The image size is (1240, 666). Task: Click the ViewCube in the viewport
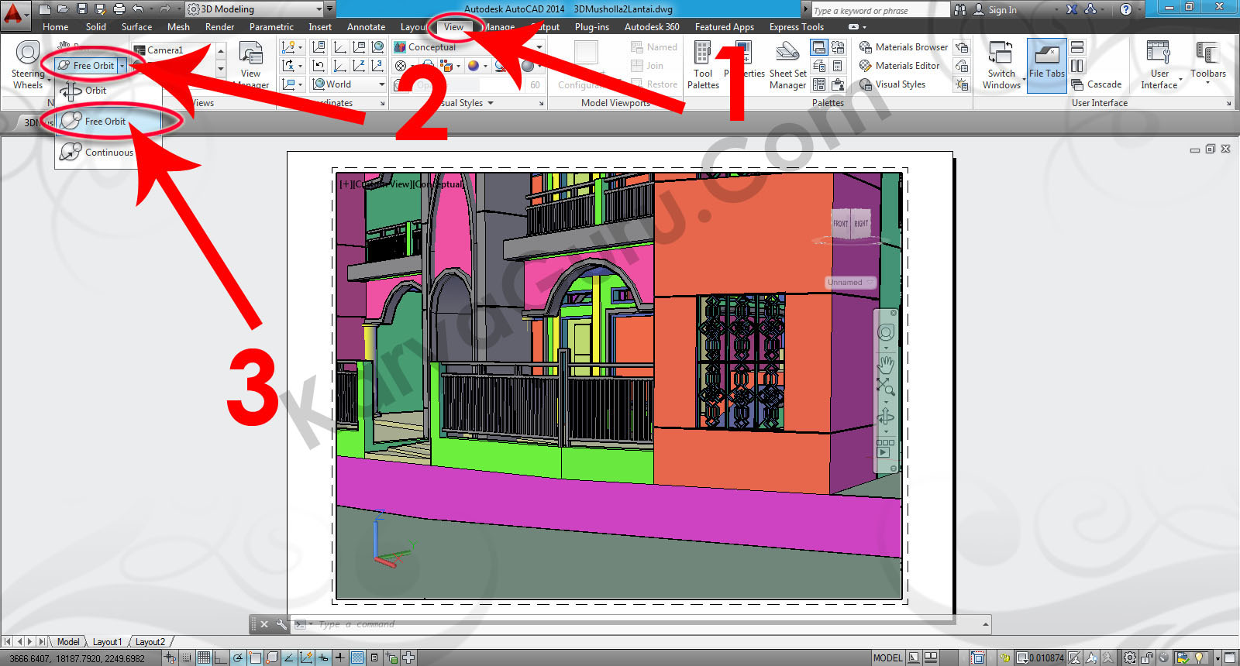851,223
